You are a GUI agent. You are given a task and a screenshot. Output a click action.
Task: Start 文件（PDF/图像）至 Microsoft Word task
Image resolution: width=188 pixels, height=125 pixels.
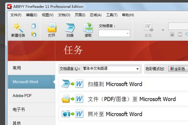tap(123, 99)
